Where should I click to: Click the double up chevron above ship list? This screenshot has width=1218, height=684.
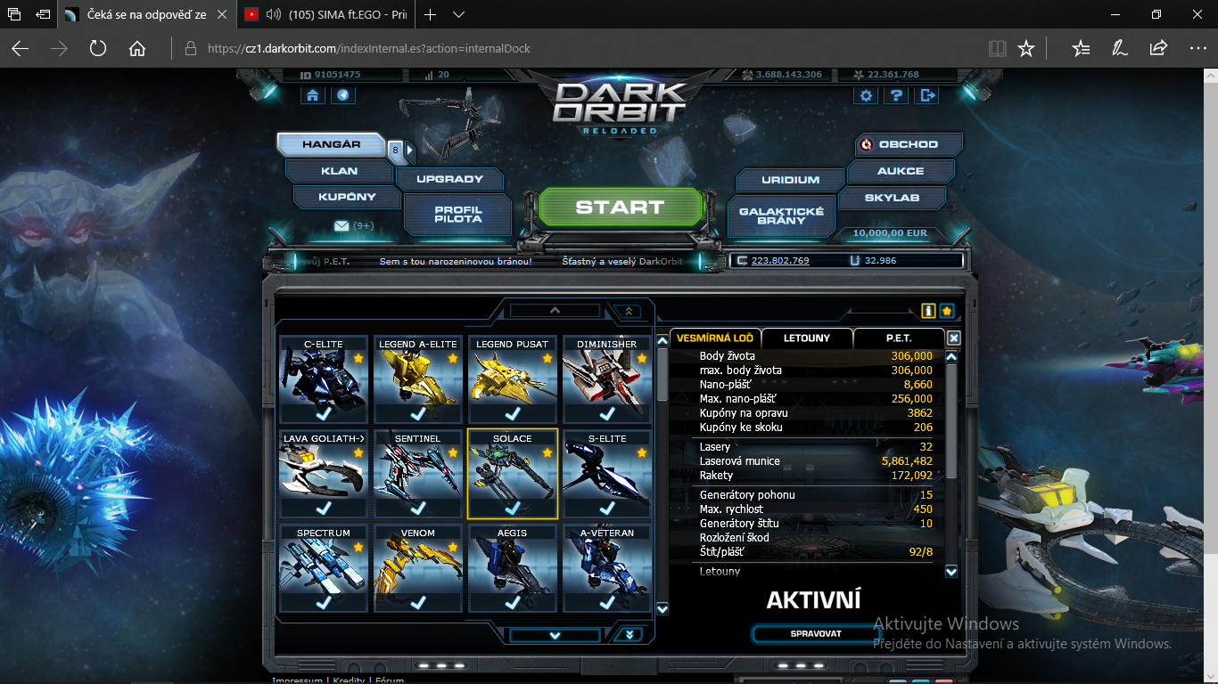(629, 311)
